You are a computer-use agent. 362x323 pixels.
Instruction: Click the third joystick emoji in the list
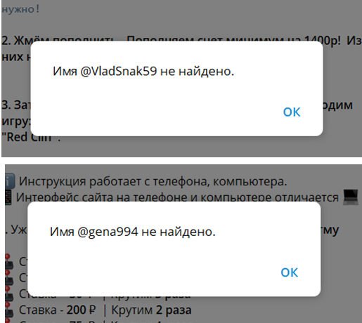click(x=9, y=294)
